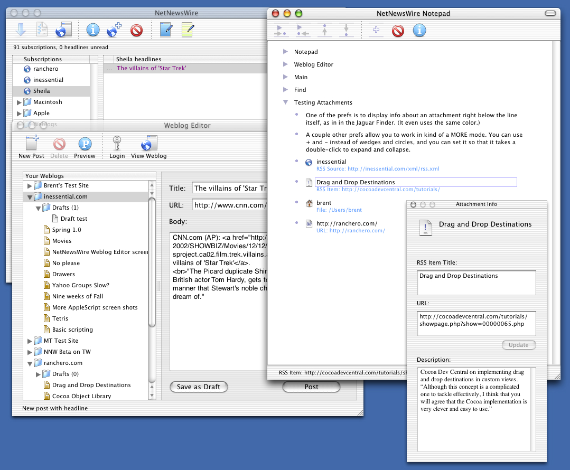Viewport: 570px width, 470px height.
Task: Click the blue info icon in Notepad toolbar
Action: [419, 31]
